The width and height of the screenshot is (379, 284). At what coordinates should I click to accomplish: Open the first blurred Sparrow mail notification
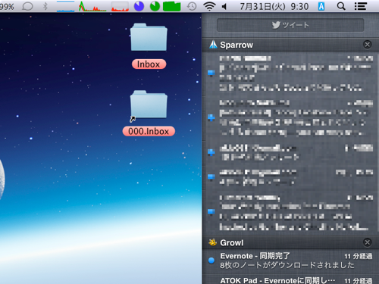pos(290,73)
